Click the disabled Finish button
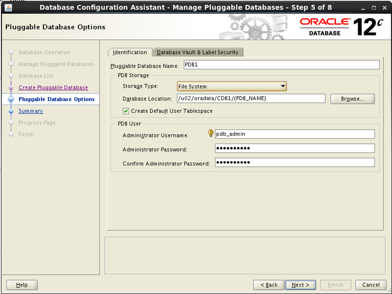This screenshot has width=392, height=294. 335,285
